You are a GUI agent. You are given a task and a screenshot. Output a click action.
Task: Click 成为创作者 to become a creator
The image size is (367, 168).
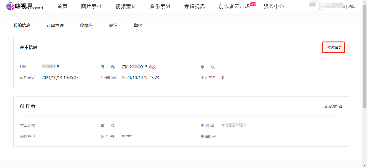point(333,106)
